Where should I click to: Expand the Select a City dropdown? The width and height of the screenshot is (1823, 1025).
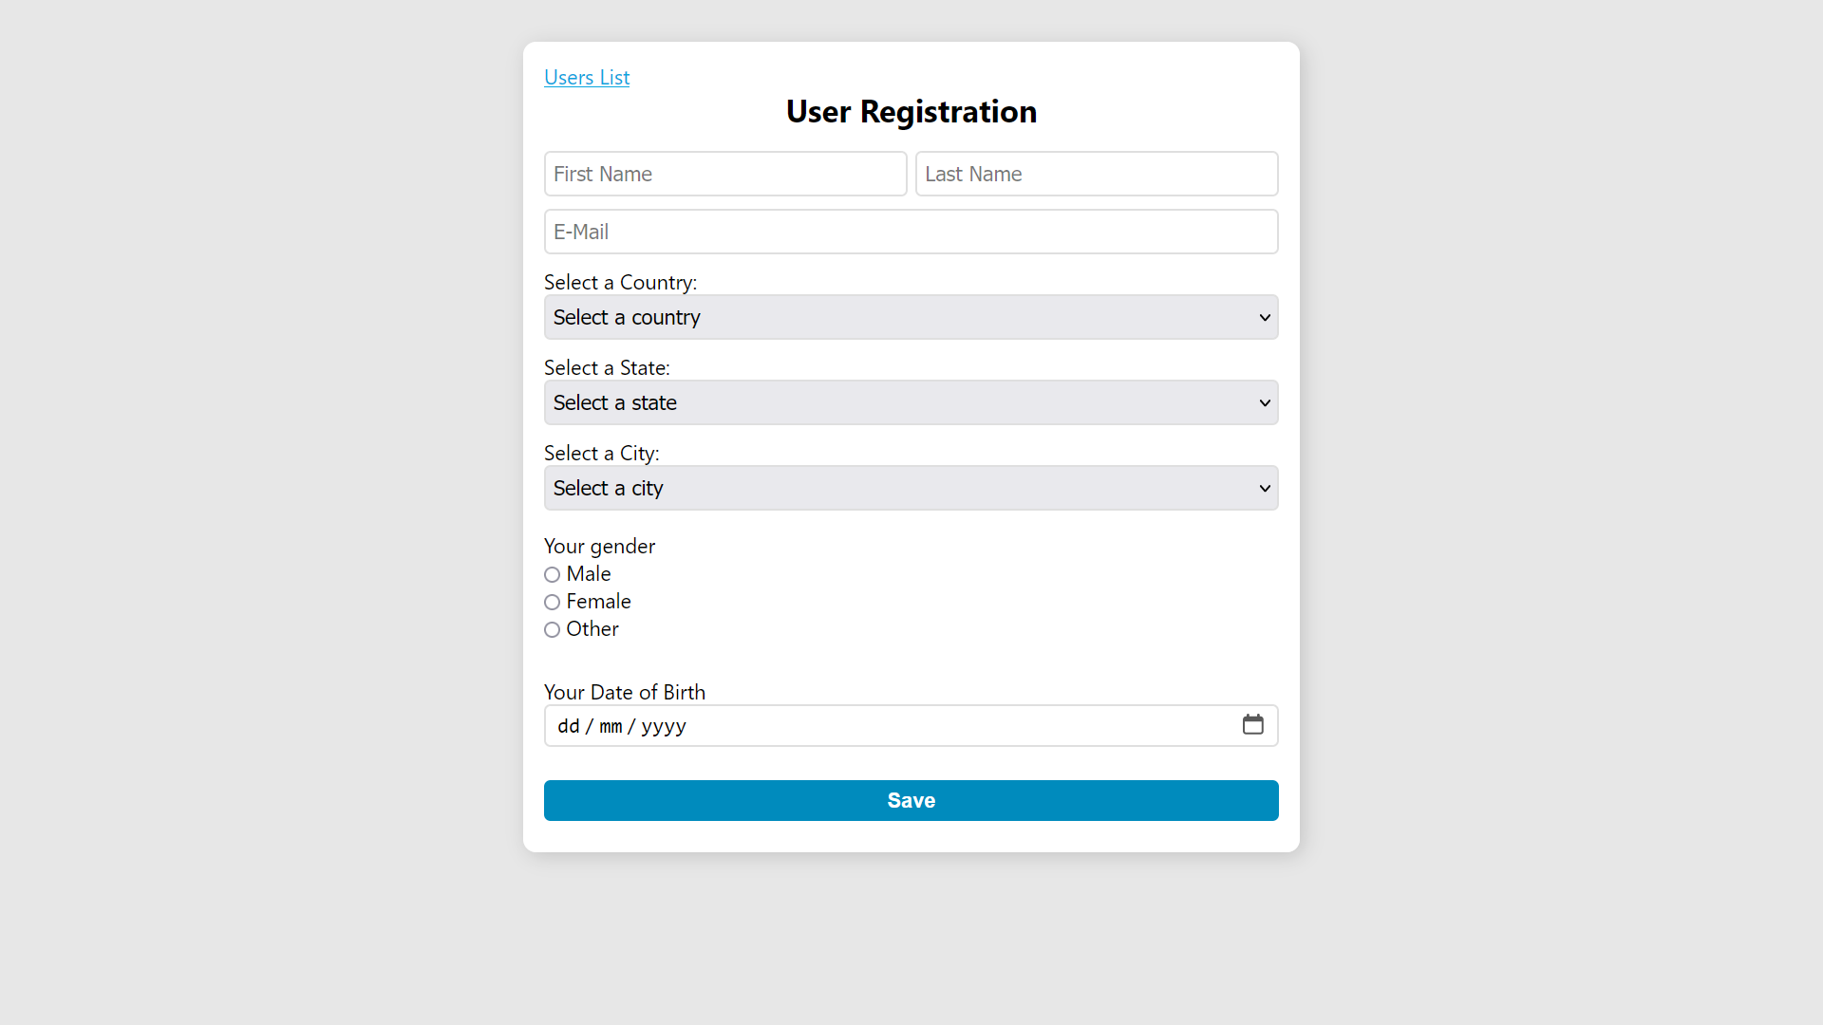point(911,488)
